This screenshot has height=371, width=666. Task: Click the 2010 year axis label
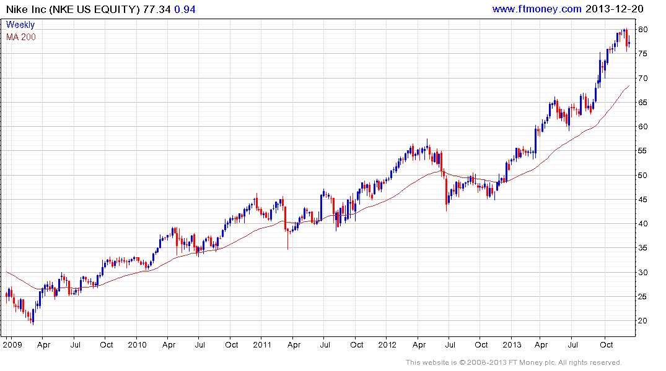pos(137,344)
